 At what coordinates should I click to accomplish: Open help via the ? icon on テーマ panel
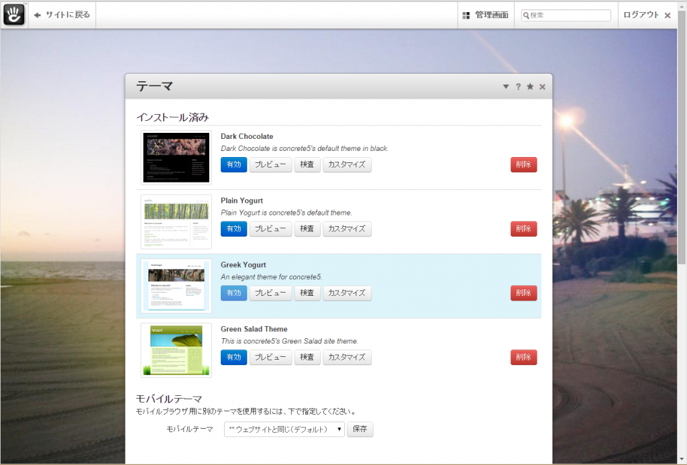pos(518,86)
